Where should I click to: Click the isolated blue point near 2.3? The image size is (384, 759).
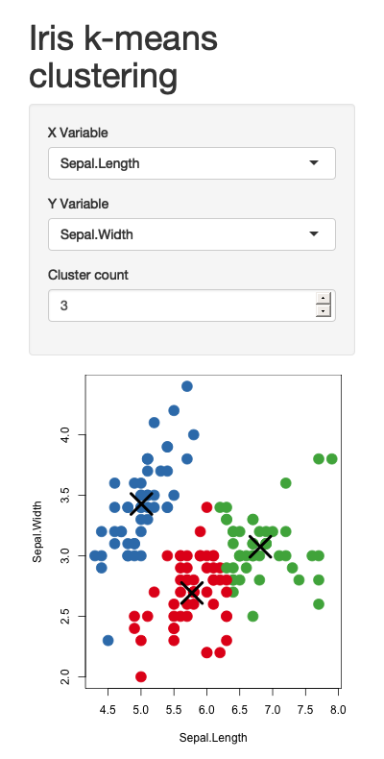tap(108, 641)
